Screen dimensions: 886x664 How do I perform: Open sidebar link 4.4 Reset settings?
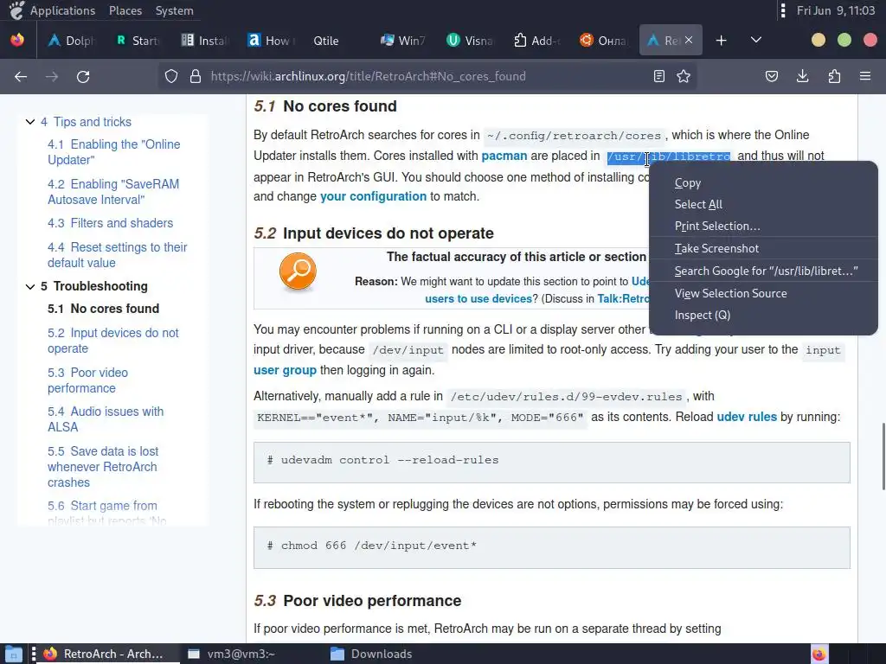tap(117, 255)
